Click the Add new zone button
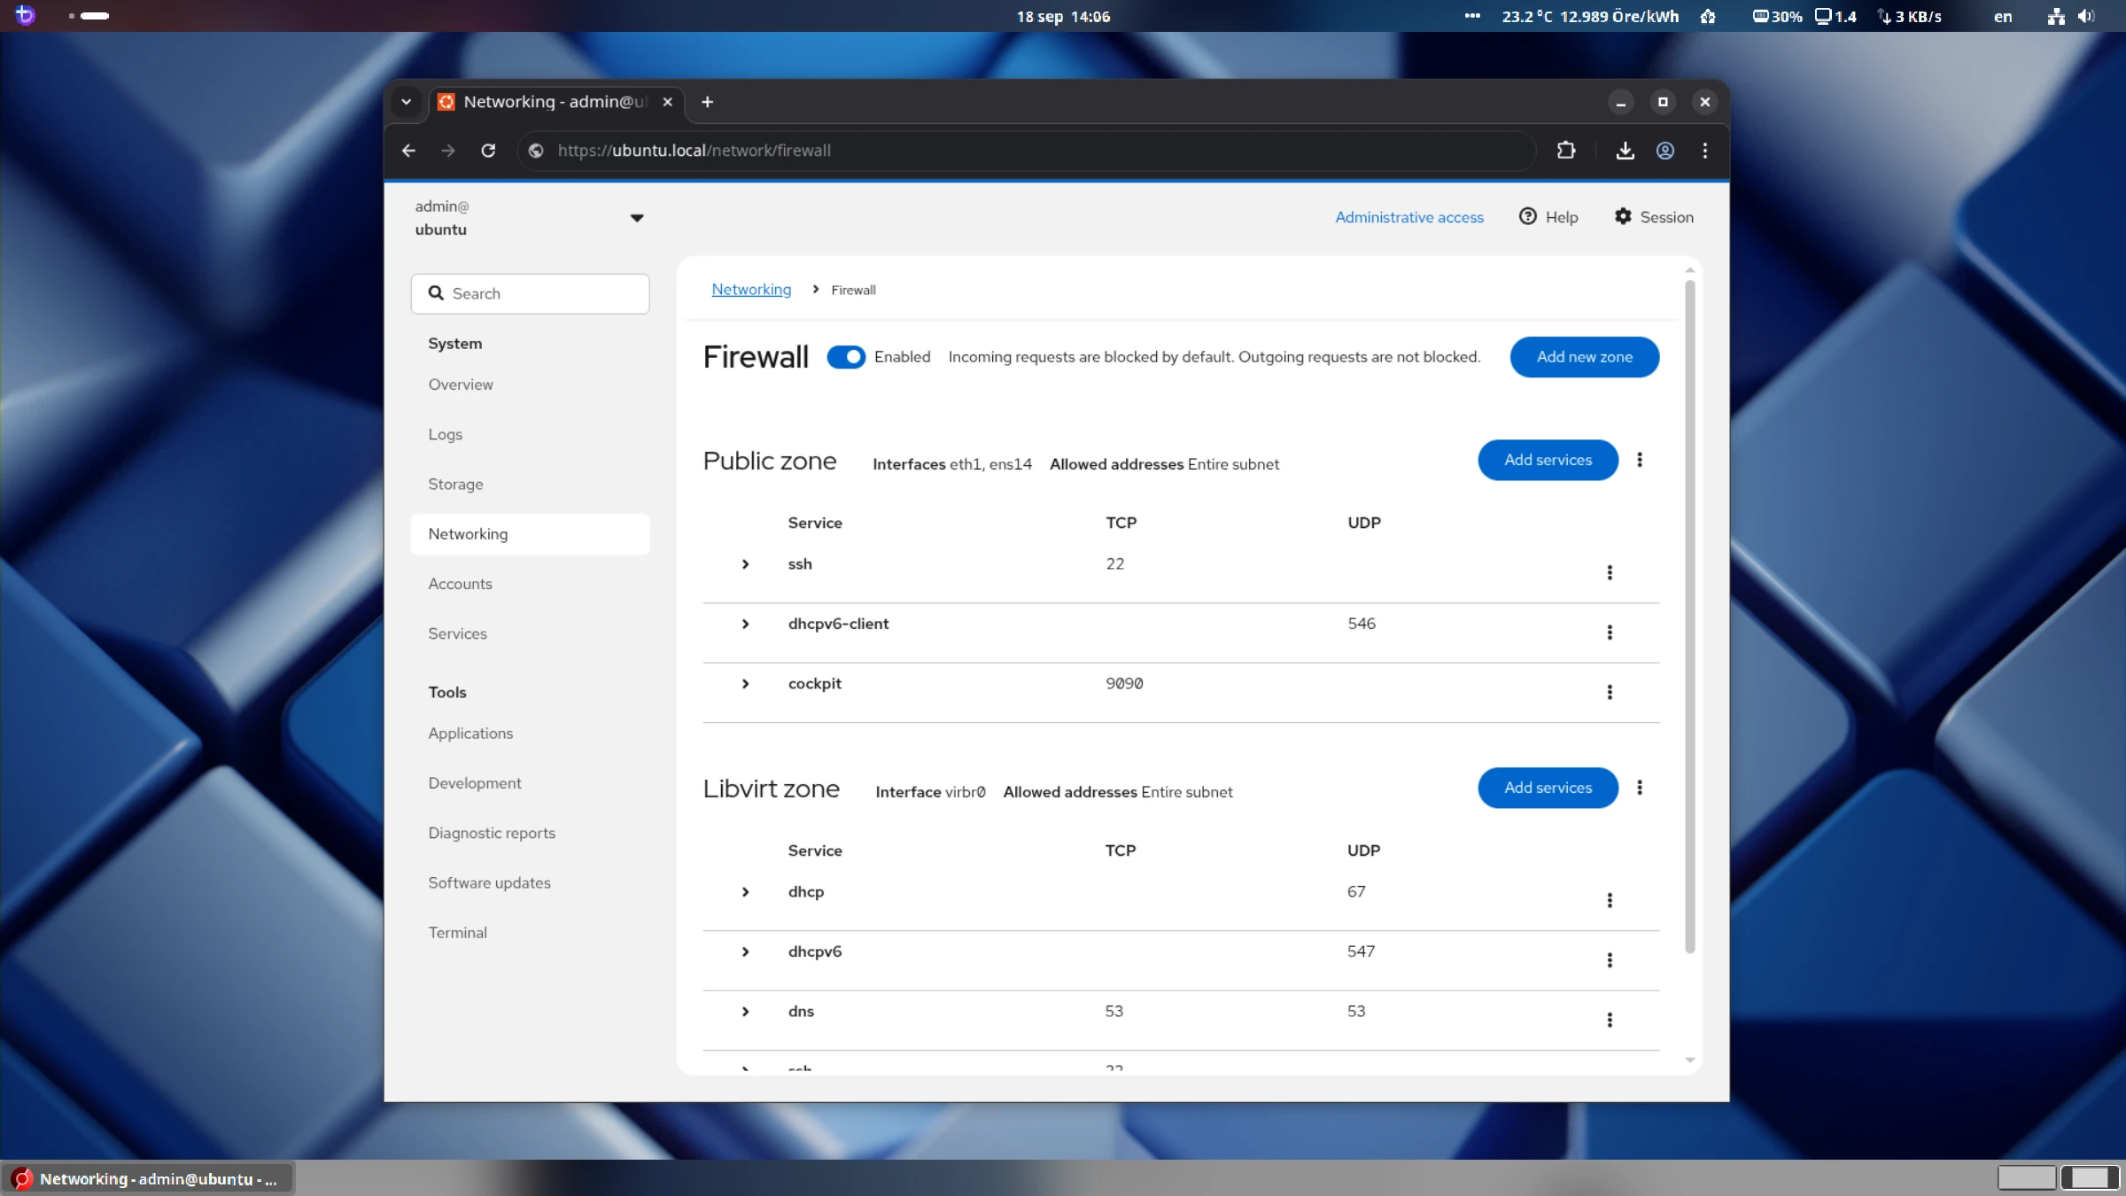Screen dimensions: 2126x1196 1584,357
